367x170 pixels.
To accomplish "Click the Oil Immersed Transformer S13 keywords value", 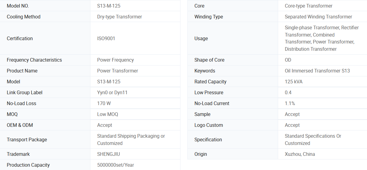I will point(317,71).
